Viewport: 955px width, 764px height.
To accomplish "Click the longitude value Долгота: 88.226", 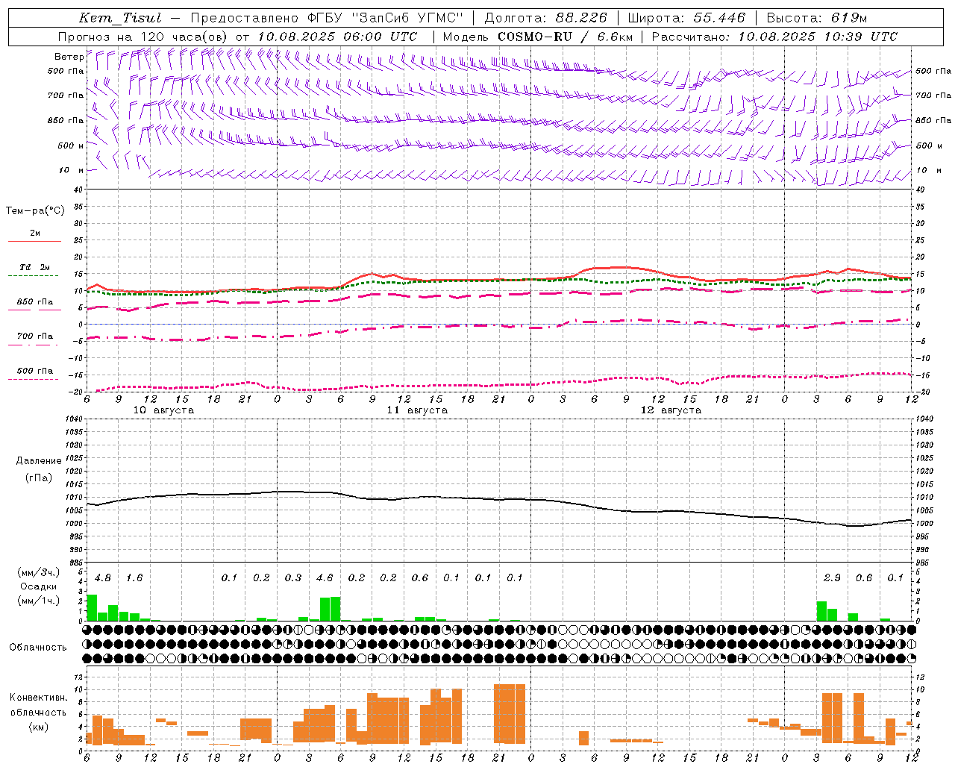I will click(x=546, y=18).
